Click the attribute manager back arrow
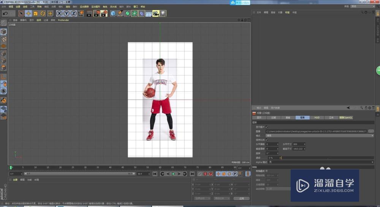This screenshot has width=380, height=207. (348, 108)
